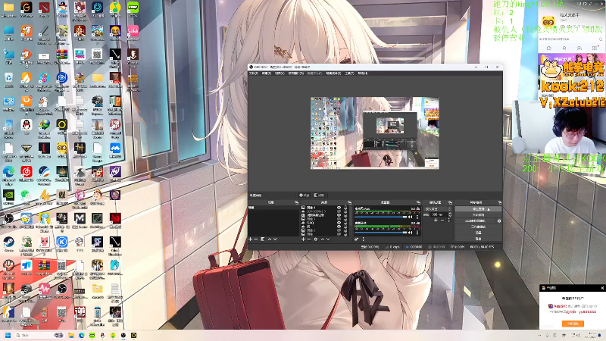The image size is (606, 341).
Task: Toggle the lock on the 图像 2 source
Action: [x=345, y=230]
